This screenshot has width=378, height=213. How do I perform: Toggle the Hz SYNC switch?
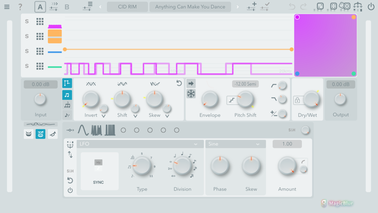pyautogui.click(x=98, y=165)
